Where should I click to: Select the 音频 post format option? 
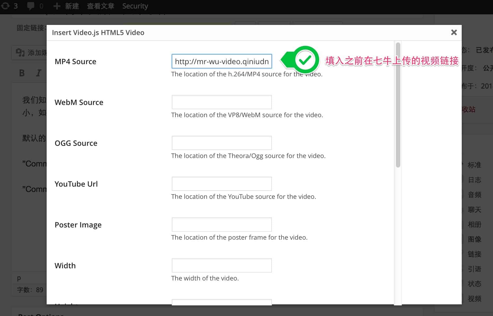tap(474, 195)
